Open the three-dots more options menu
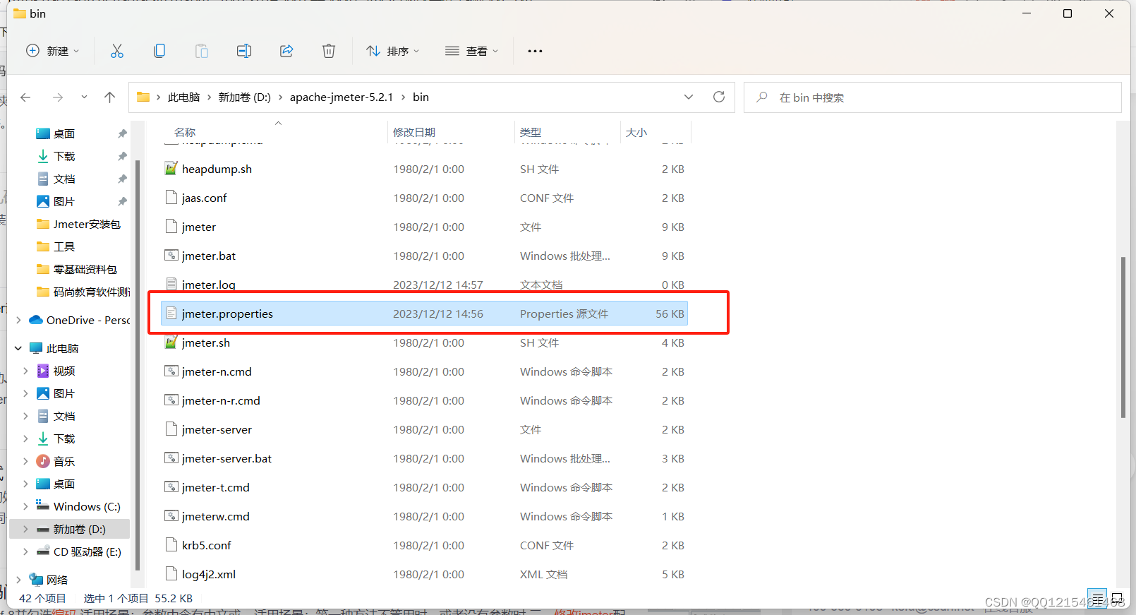 pyautogui.click(x=535, y=51)
